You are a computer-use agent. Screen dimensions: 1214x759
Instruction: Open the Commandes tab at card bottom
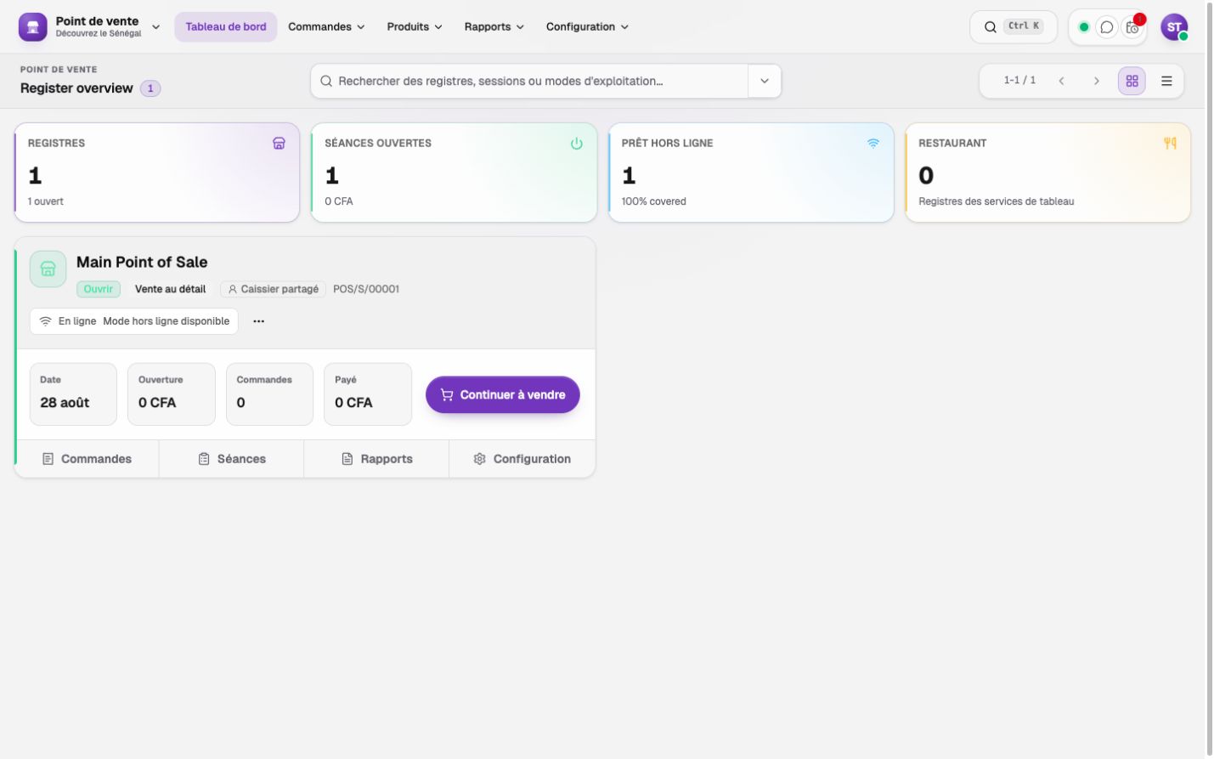[x=88, y=459]
